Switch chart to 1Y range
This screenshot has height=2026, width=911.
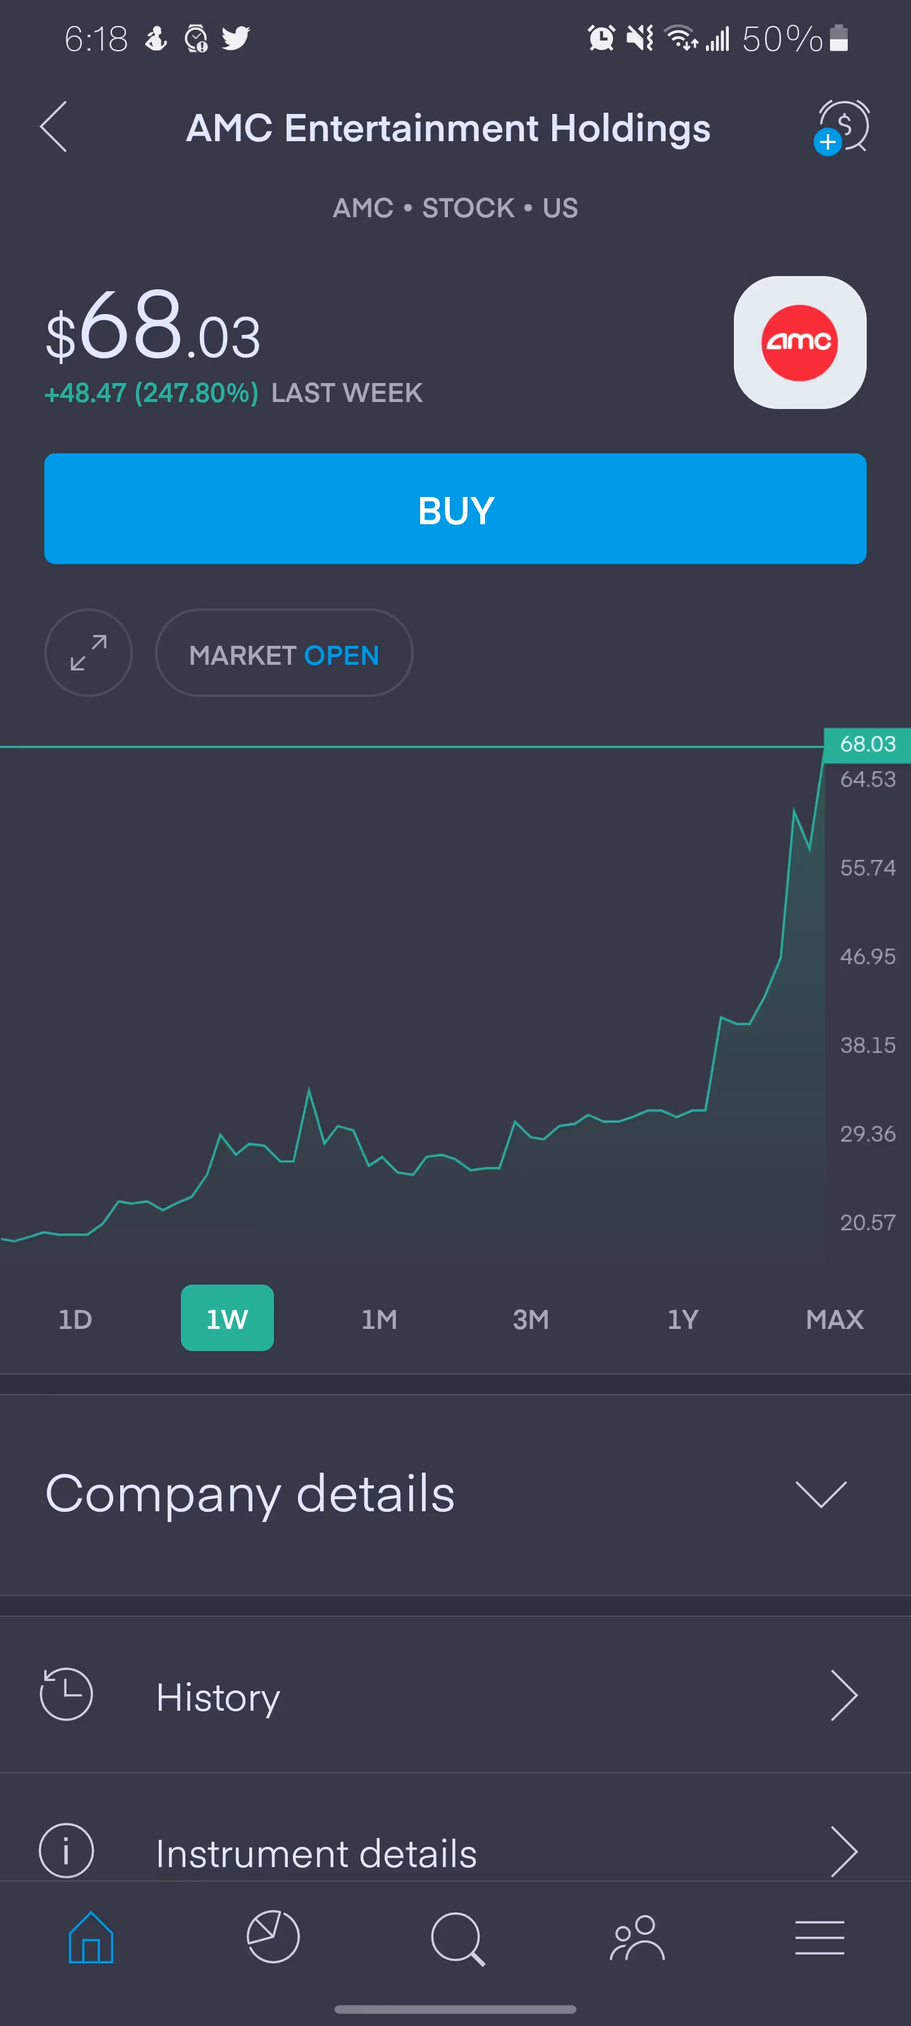(682, 1319)
